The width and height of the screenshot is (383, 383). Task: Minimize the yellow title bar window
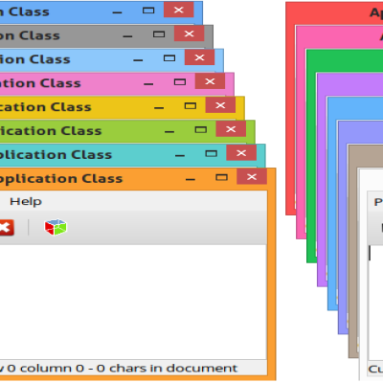(x=159, y=108)
